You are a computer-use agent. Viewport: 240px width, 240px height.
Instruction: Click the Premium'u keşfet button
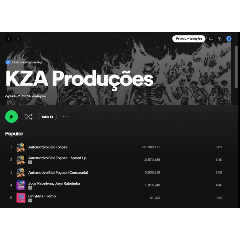coord(189,39)
